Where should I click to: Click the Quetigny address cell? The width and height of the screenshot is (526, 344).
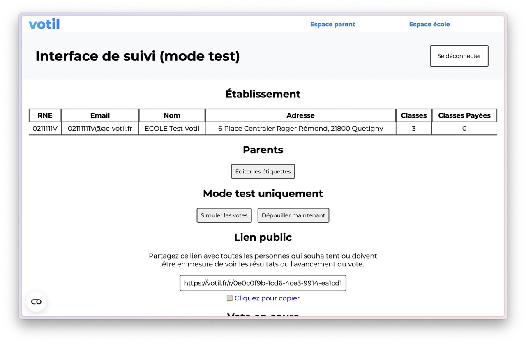(300, 128)
